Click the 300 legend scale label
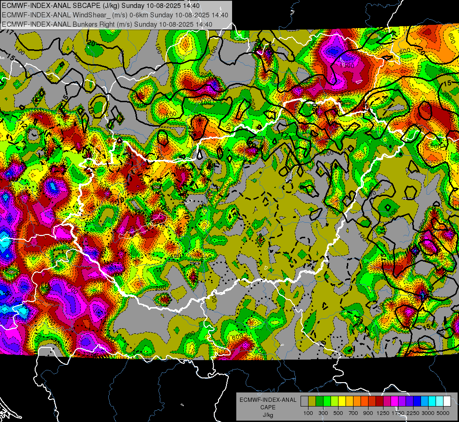This screenshot has height=422, width=459. point(323,413)
